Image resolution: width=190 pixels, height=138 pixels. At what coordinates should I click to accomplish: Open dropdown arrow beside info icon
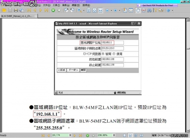pyautogui.click(x=172, y=10)
